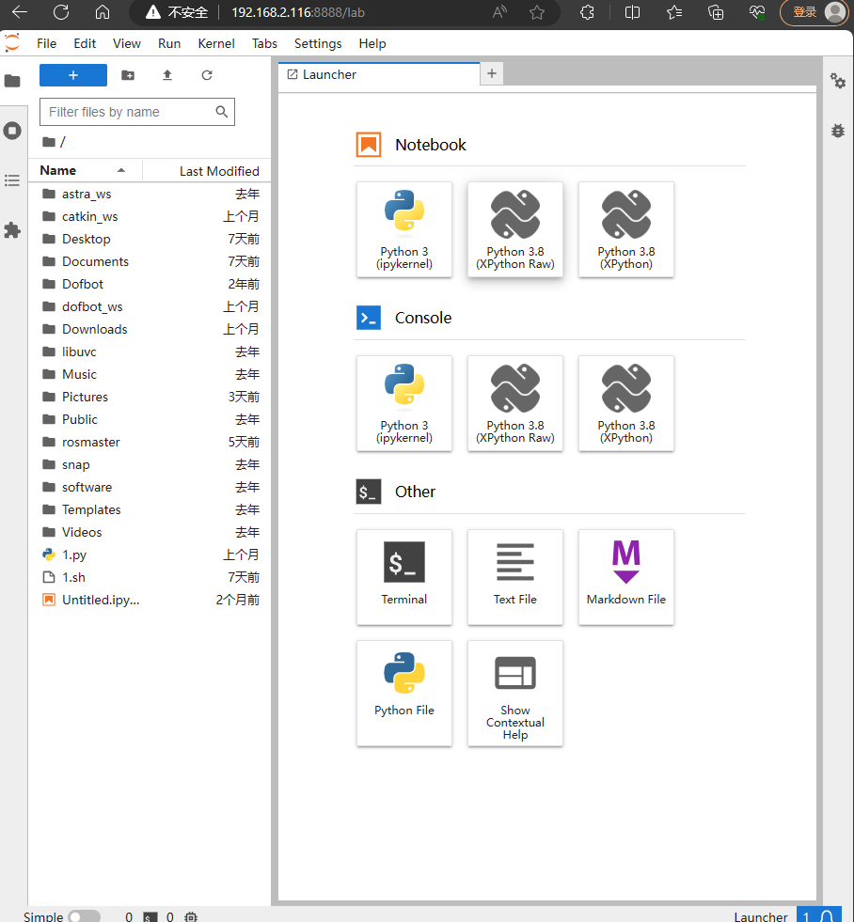Refresh the file browser list
854x922 pixels.
207,75
